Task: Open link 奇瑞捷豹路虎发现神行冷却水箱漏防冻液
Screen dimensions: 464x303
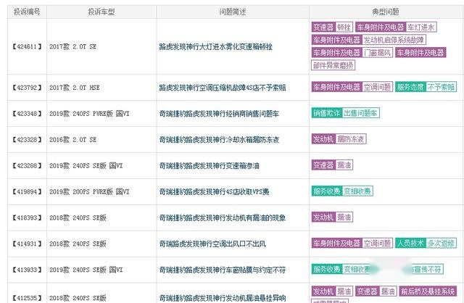Action: tap(219, 140)
